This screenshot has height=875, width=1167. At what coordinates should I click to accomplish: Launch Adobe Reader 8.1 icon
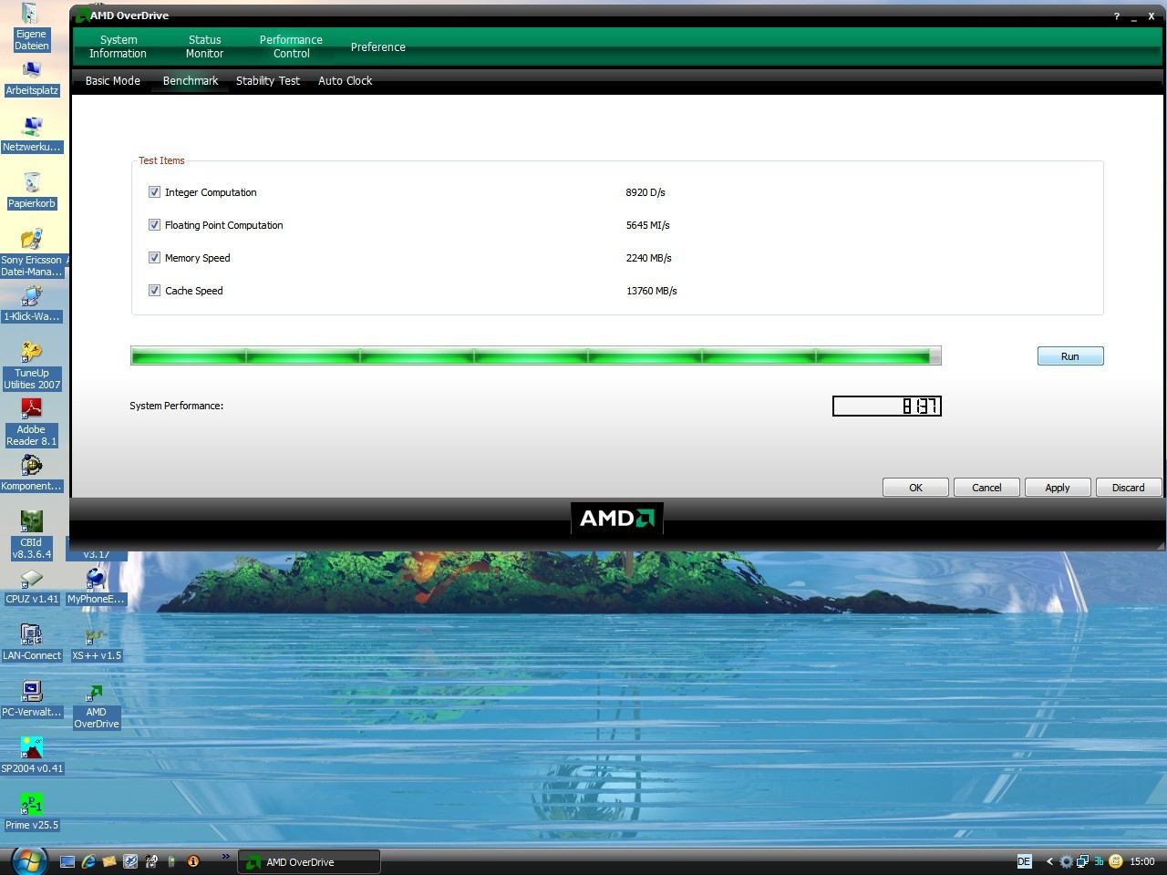(x=32, y=422)
